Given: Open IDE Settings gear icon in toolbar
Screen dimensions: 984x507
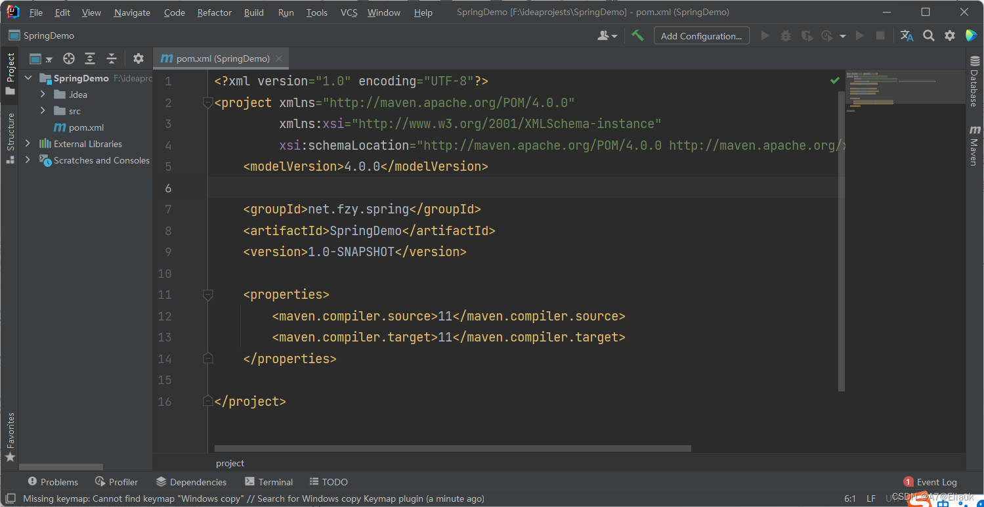Looking at the screenshot, I should 949,35.
